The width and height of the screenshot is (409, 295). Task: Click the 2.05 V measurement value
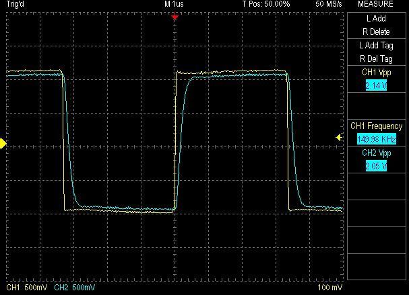[x=376, y=166]
